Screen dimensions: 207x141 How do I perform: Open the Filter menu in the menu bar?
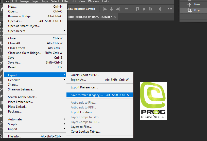[x=65, y=2]
